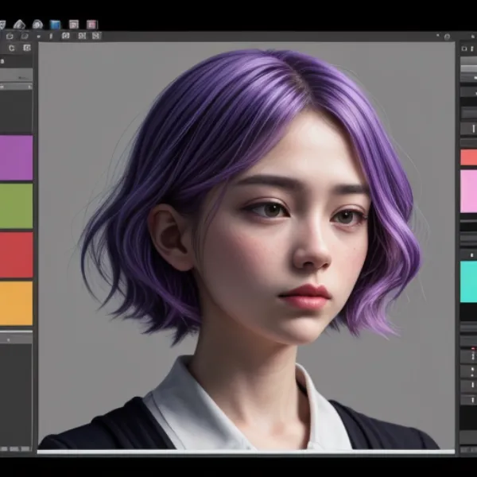Click the pinkish grid icon beside the blue square
This screenshot has width=477, height=477.
(74, 25)
